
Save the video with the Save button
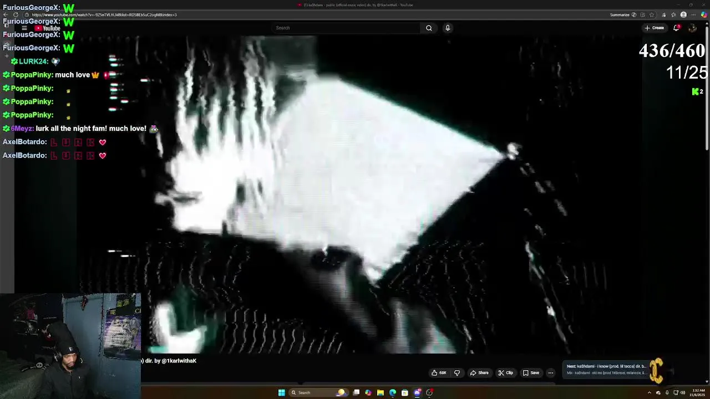point(531,373)
